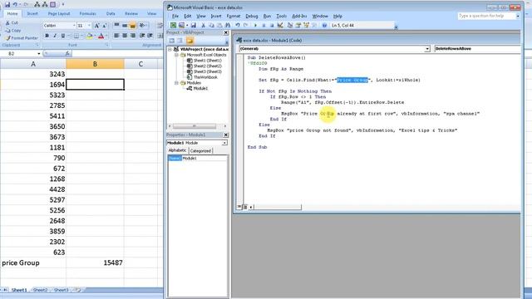Image resolution: width=532 pixels, height=299 pixels.
Task: Collapse VBAProject tree node
Action: pos(170,49)
